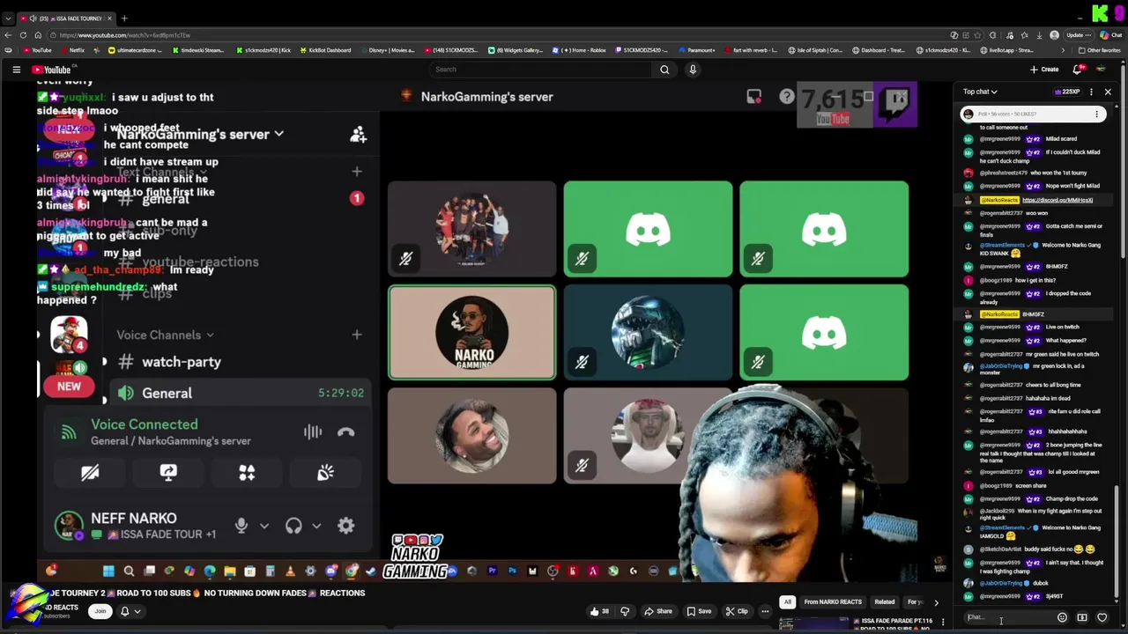Click the YouTube search magnifier button
Viewport: 1128px width, 634px height.
[x=664, y=70]
